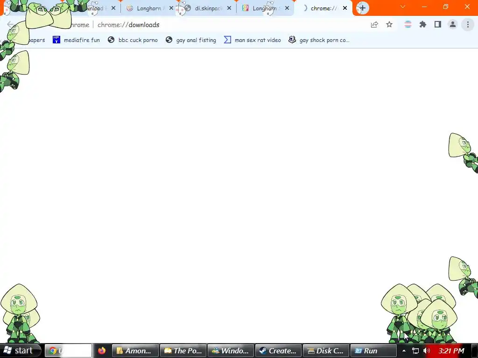
Task: Open the Start menu
Action: [x=21, y=351]
